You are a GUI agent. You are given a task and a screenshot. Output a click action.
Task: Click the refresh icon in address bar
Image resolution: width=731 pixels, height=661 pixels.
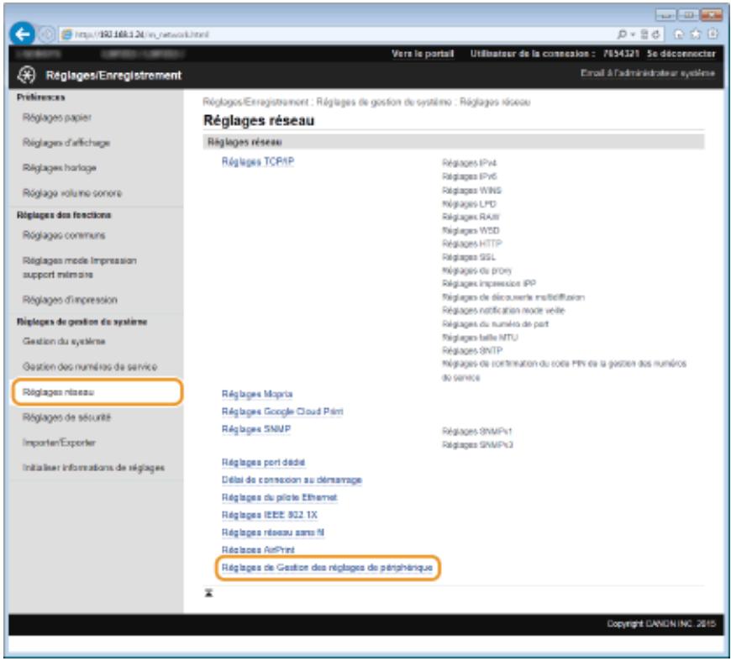click(x=656, y=34)
